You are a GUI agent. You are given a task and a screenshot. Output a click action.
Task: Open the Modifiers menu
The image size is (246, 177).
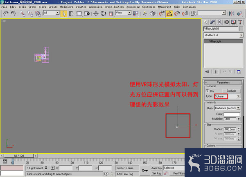tap(67, 7)
